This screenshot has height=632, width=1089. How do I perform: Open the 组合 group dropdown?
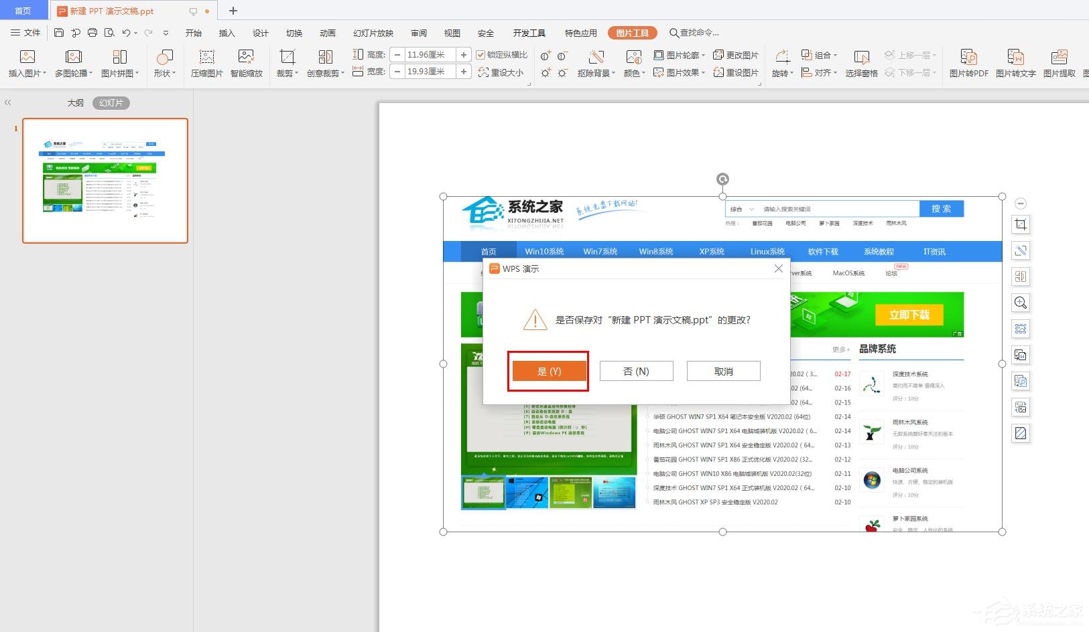[819, 55]
